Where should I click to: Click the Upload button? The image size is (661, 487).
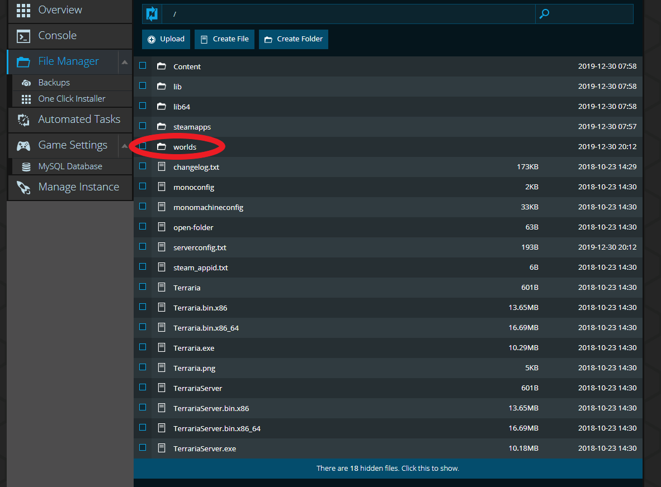[x=166, y=39]
